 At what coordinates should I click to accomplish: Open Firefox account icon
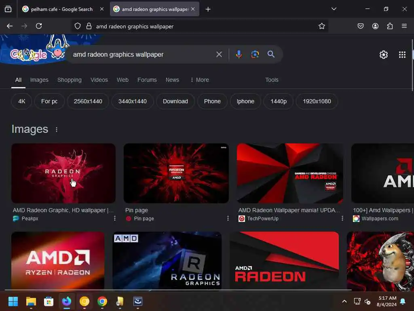click(375, 26)
